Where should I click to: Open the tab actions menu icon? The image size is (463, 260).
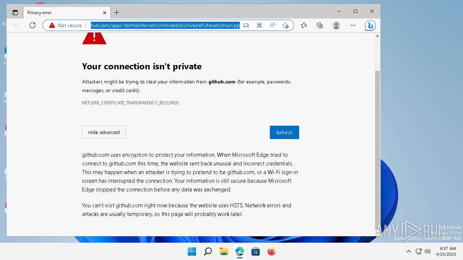[15, 12]
